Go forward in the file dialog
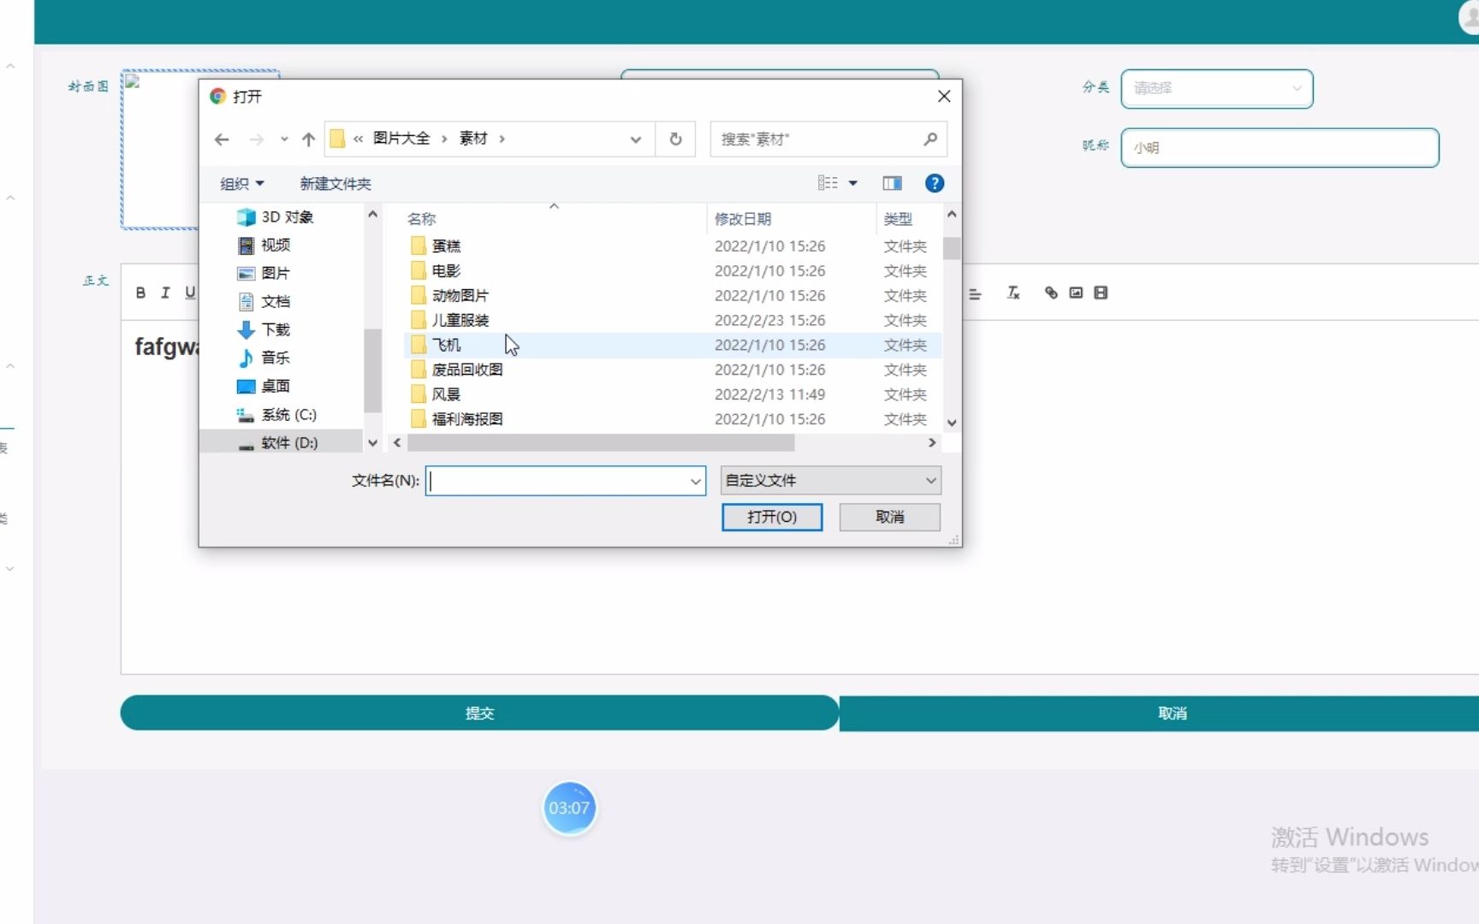1479x924 pixels. click(x=256, y=139)
